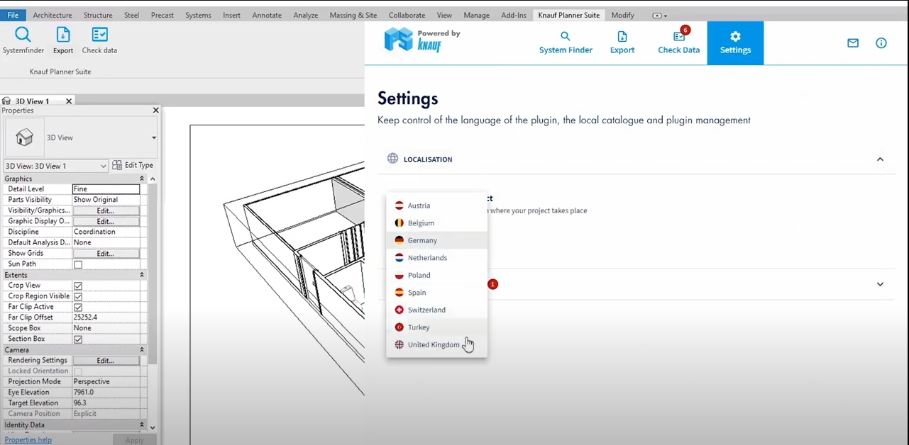Toggle the Sun Path checkbox

coord(78,264)
